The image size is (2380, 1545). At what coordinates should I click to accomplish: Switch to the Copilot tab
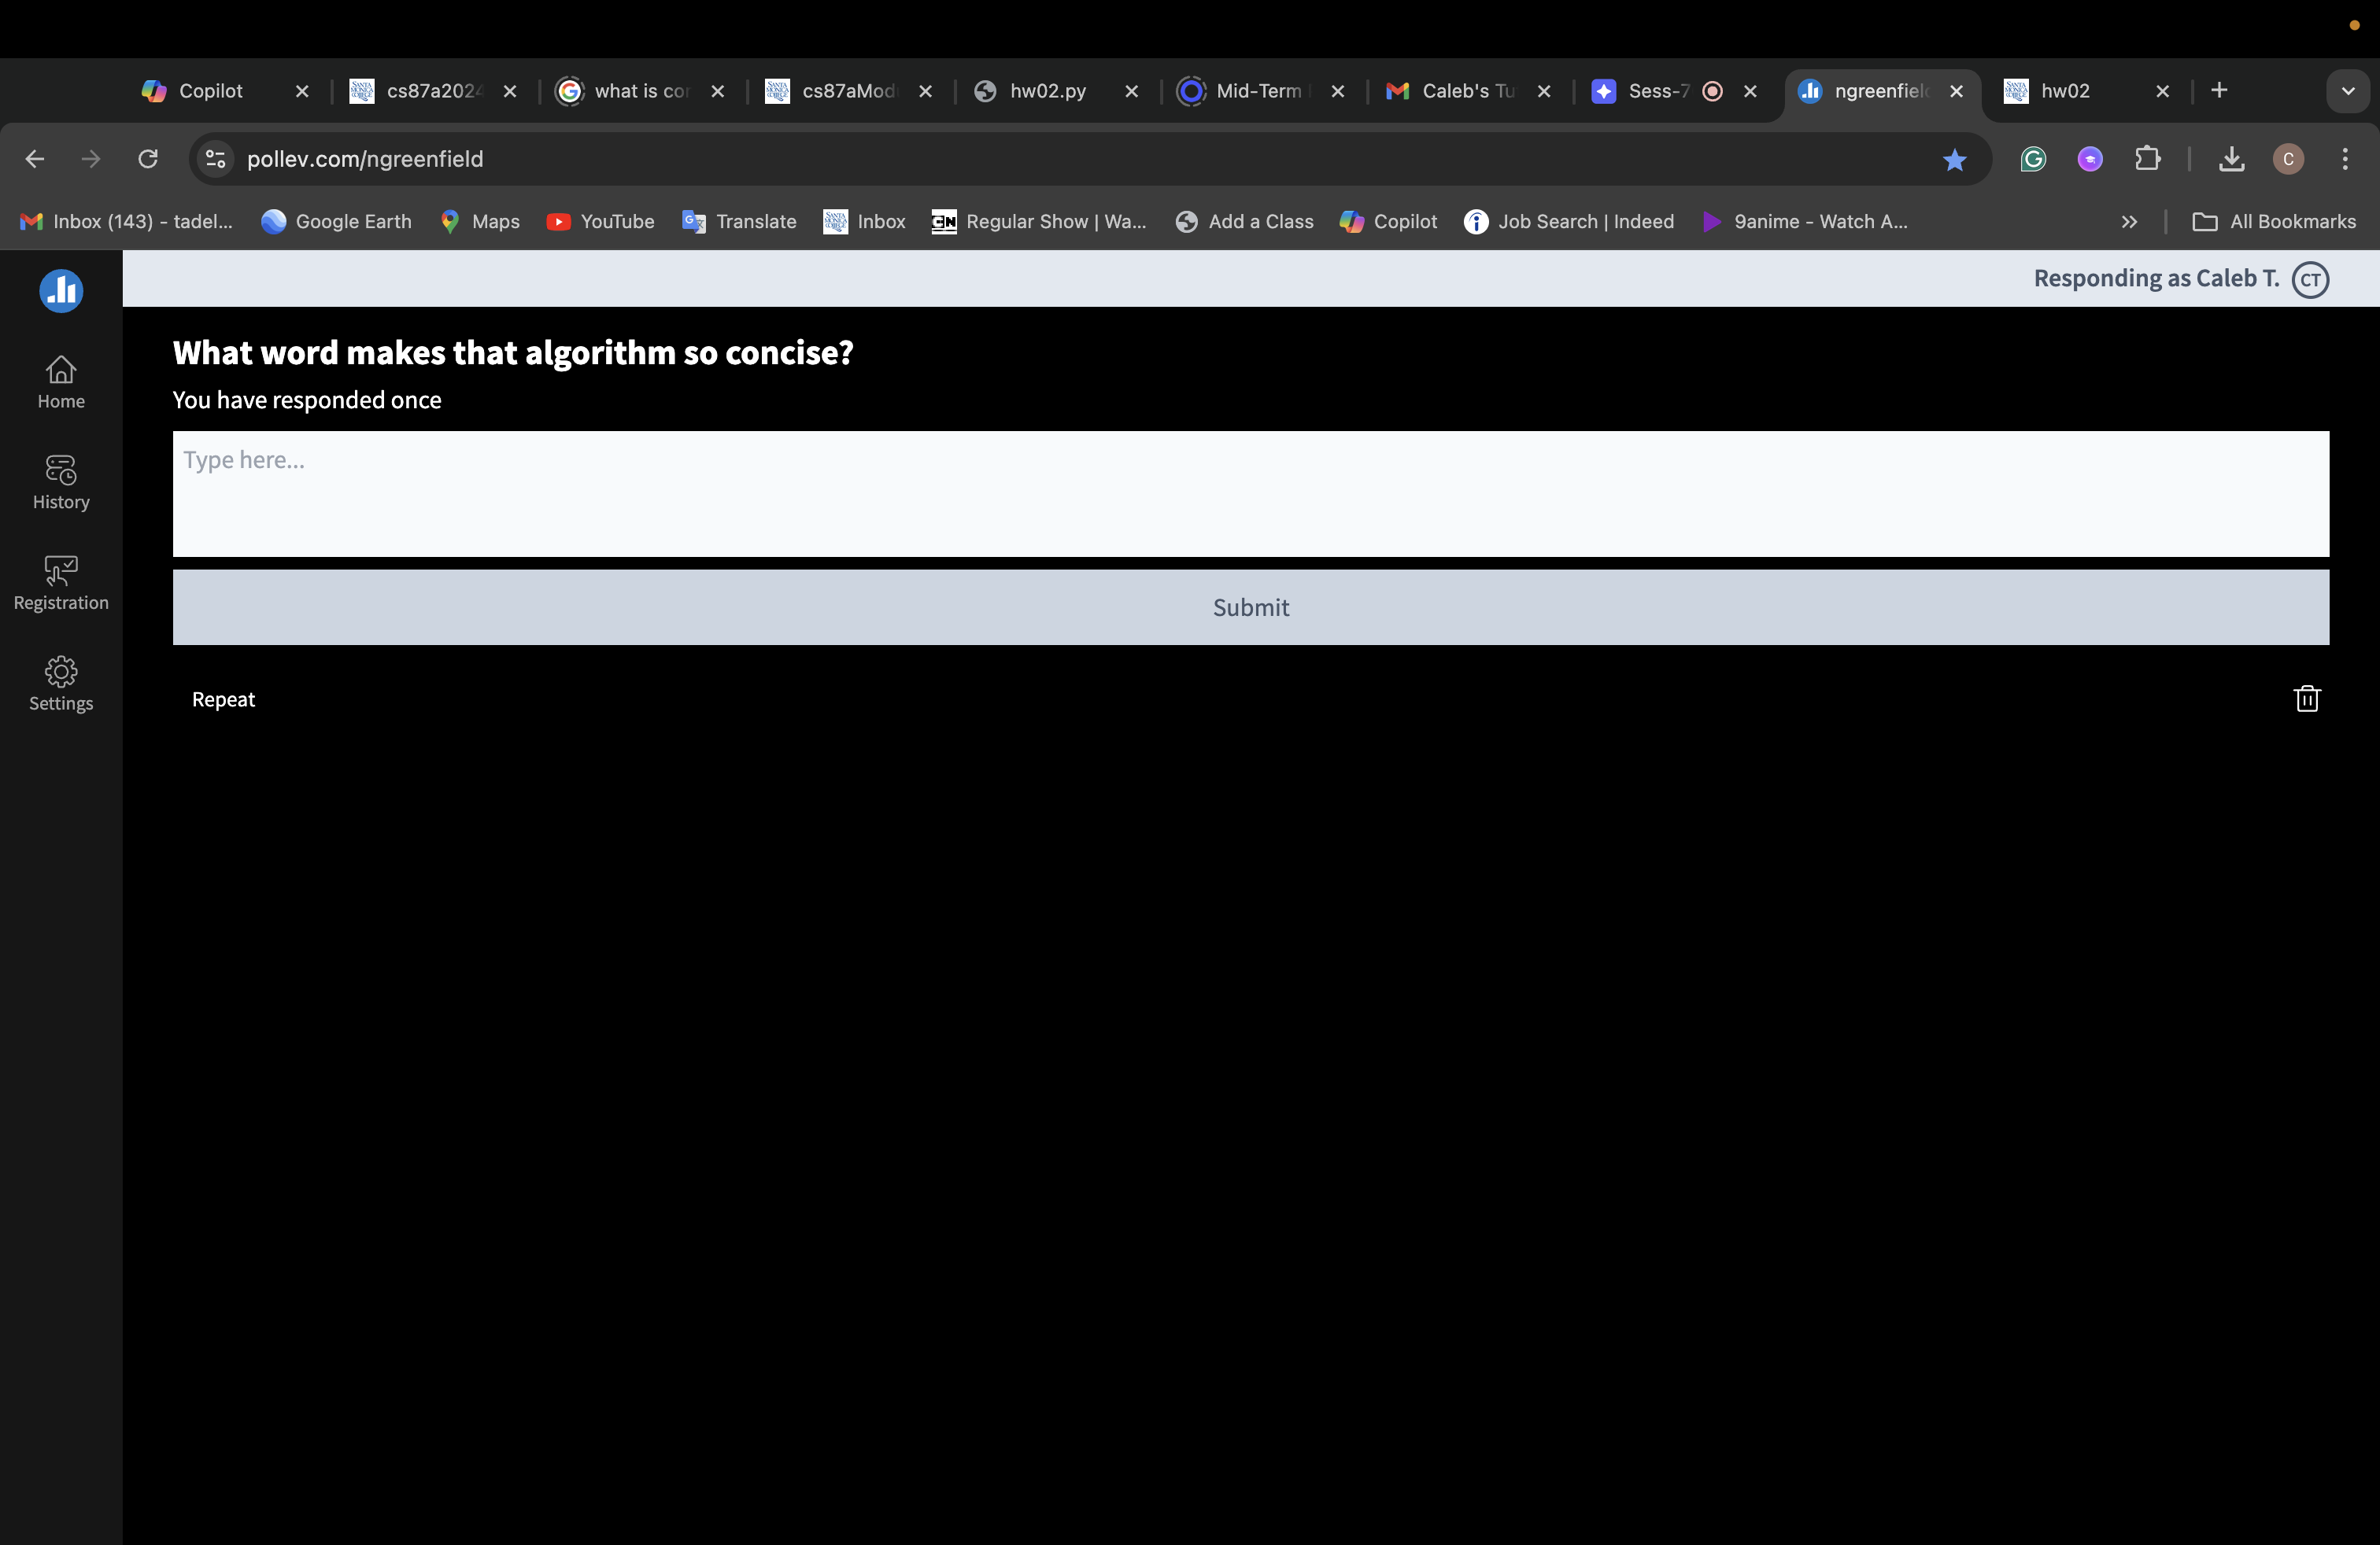pyautogui.click(x=210, y=91)
